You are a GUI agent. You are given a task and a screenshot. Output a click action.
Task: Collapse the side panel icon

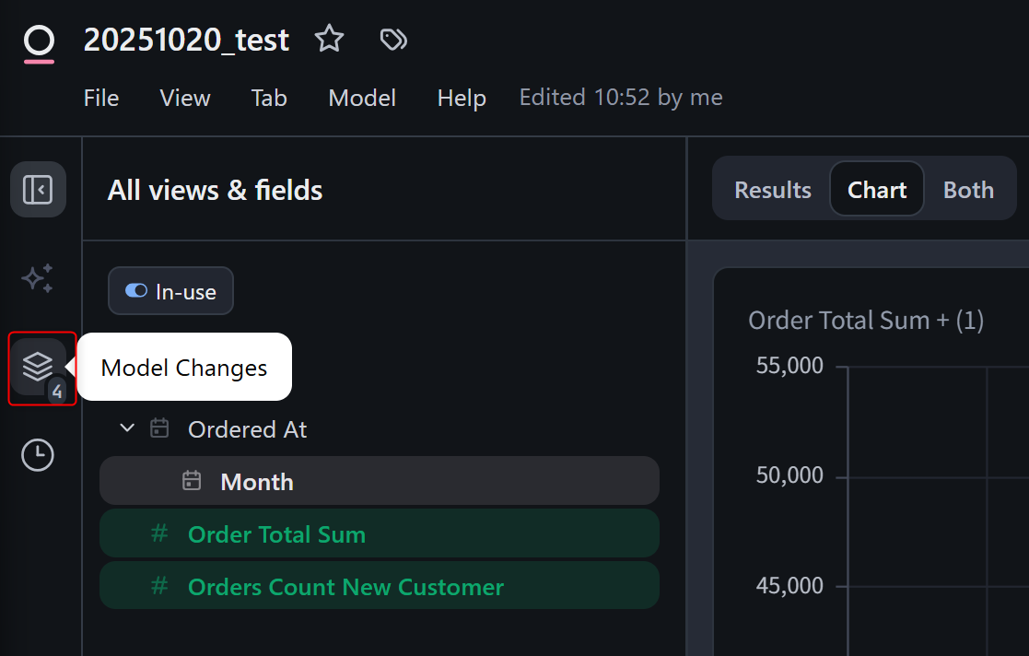tap(38, 190)
